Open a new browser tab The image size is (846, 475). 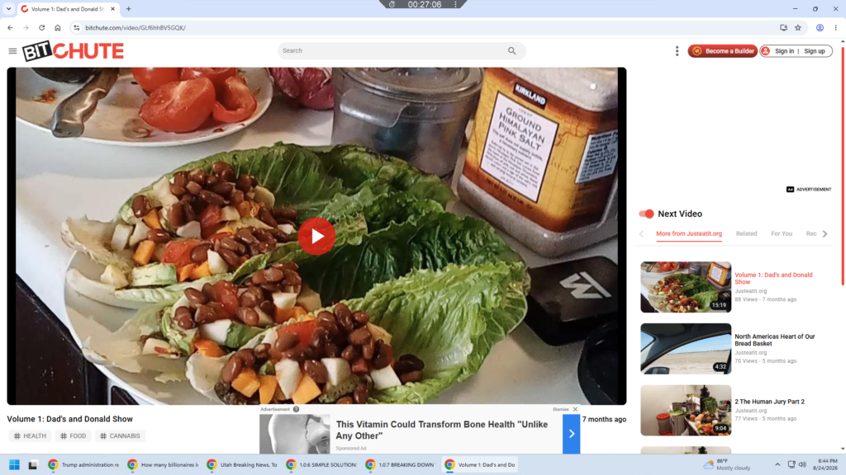tap(128, 8)
